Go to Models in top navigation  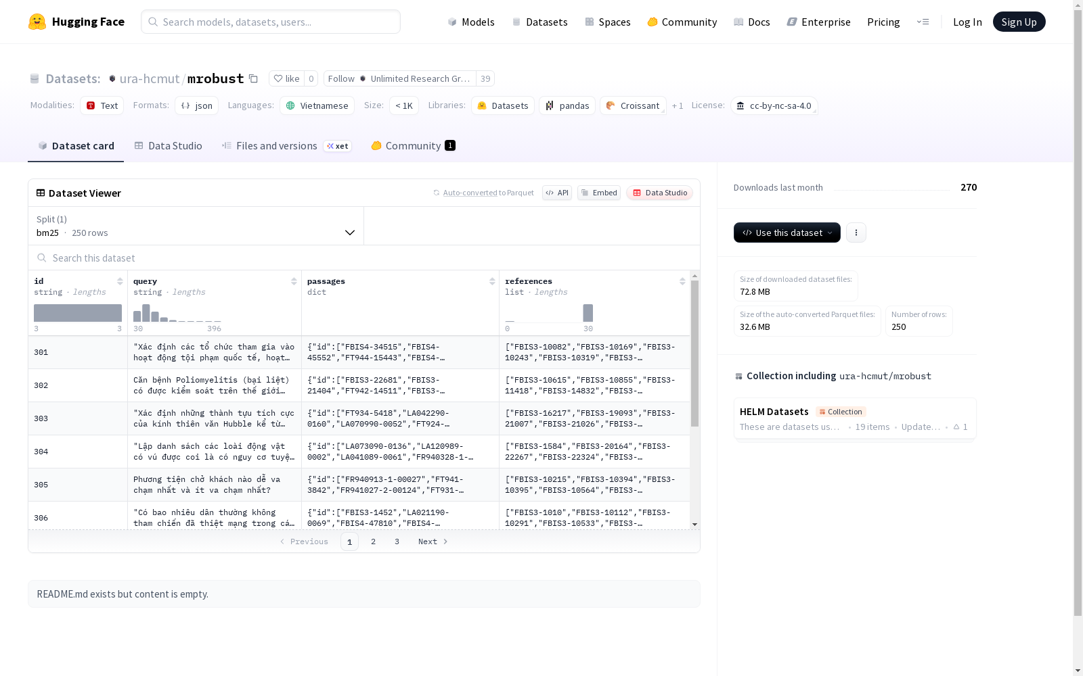tap(471, 22)
